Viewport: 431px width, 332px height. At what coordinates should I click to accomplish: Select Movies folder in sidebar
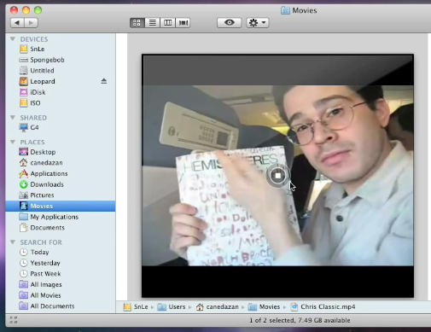[x=61, y=206]
